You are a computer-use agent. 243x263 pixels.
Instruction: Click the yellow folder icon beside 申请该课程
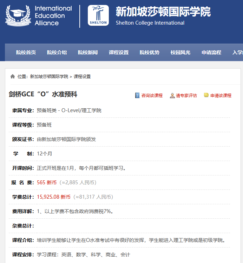(x=206, y=95)
